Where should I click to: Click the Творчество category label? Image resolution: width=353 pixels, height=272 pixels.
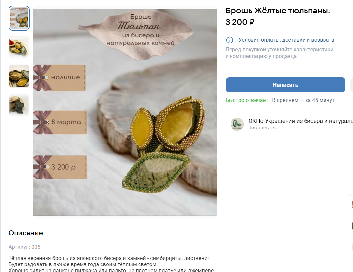point(263,128)
